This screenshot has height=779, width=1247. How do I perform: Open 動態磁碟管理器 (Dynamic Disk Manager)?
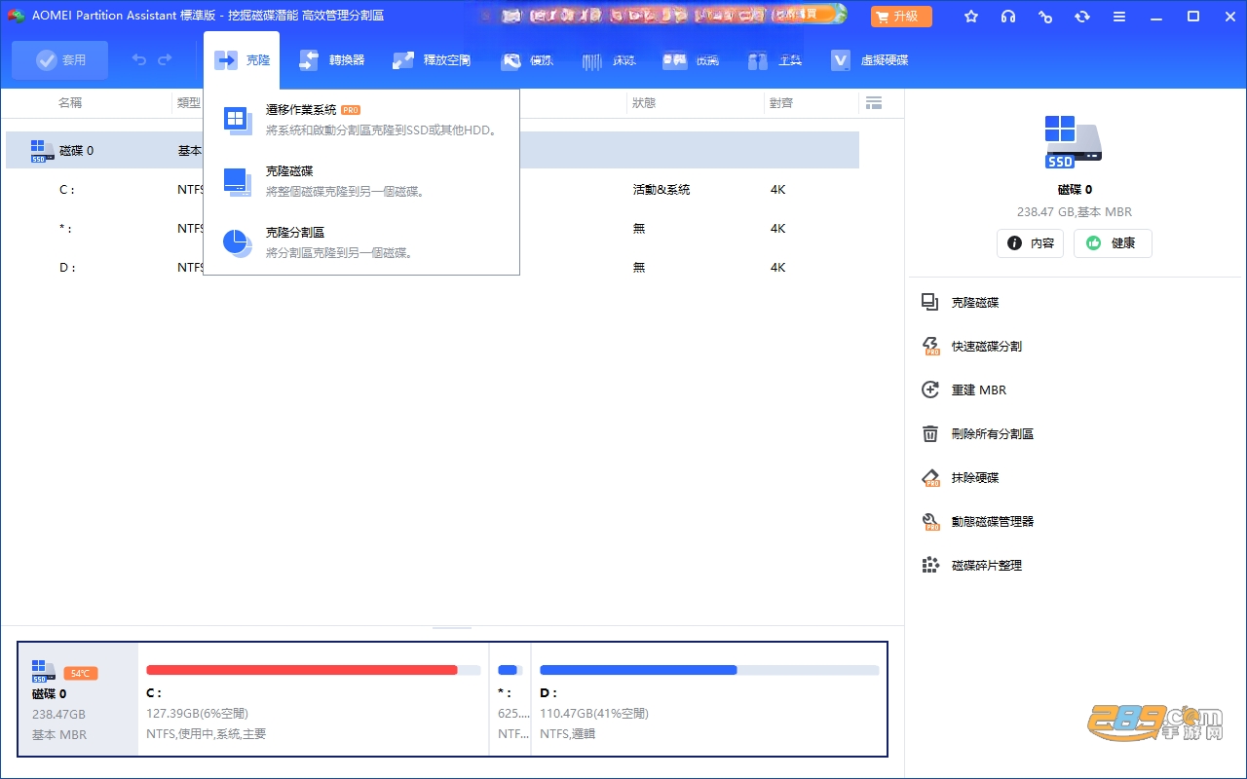(x=993, y=522)
